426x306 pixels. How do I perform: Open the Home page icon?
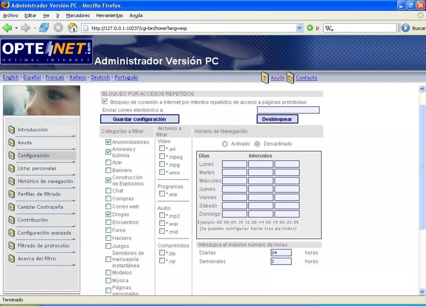(73, 28)
